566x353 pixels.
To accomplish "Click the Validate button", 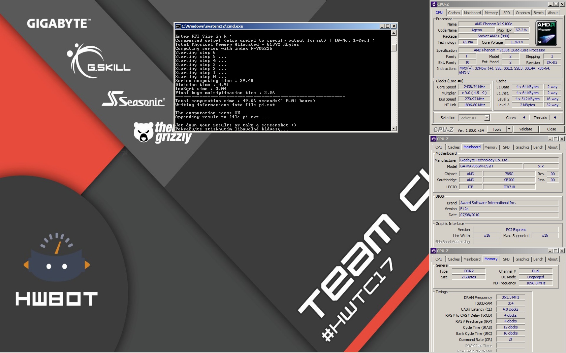I will 526,129.
